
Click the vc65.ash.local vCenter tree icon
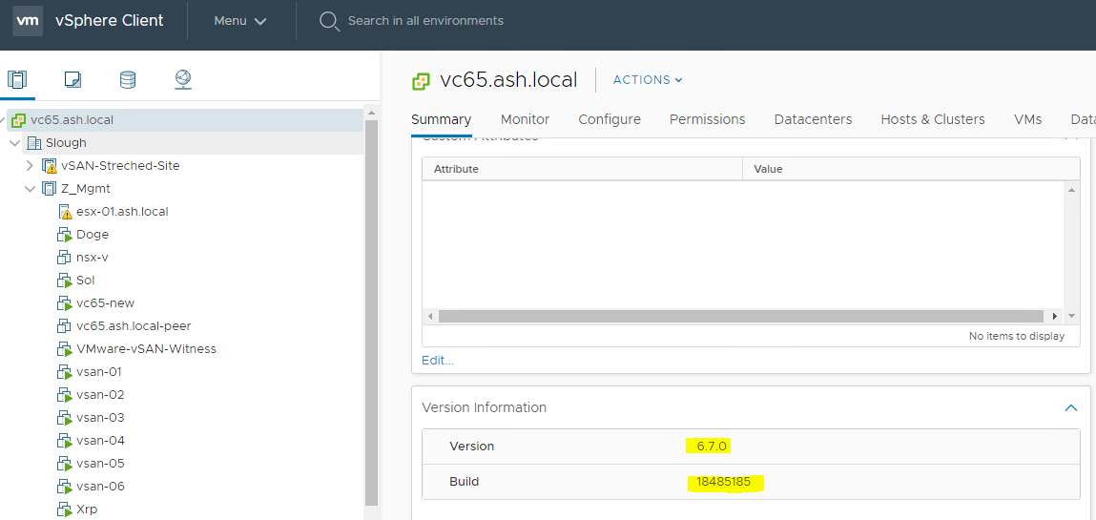(19, 120)
